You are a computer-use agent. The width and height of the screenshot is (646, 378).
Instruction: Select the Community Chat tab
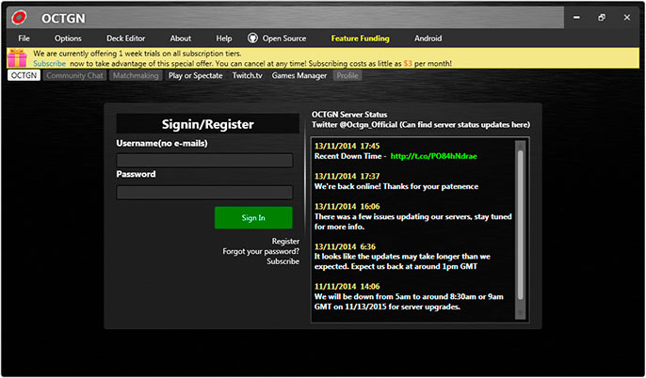(x=74, y=75)
